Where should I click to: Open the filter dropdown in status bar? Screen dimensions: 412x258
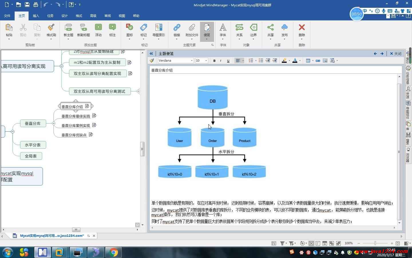point(286,243)
